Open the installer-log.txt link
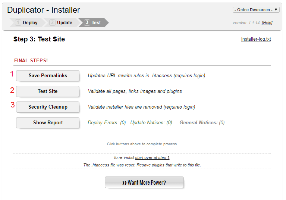 click(256, 39)
